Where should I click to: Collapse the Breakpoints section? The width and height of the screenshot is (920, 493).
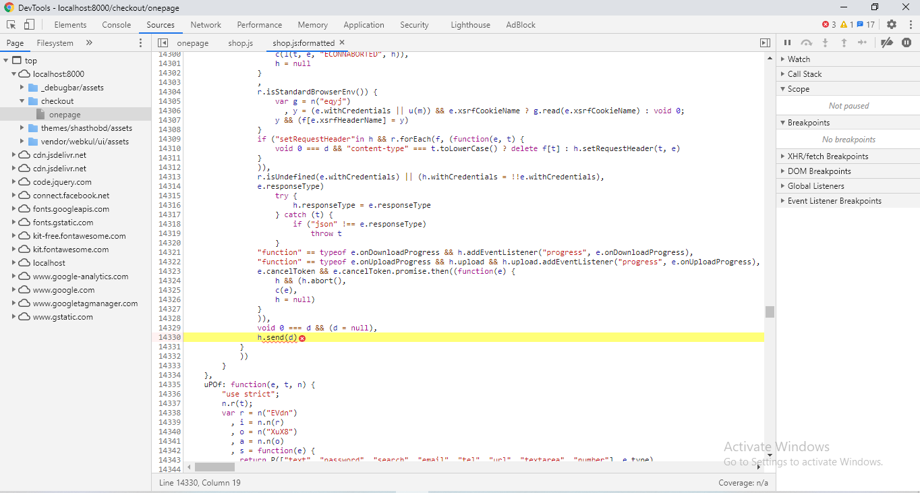pos(848,123)
